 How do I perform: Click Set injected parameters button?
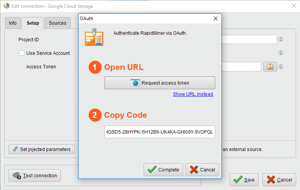click(x=41, y=149)
